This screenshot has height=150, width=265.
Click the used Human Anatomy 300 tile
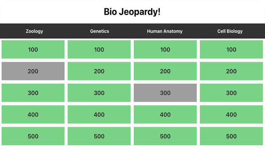pos(165,93)
